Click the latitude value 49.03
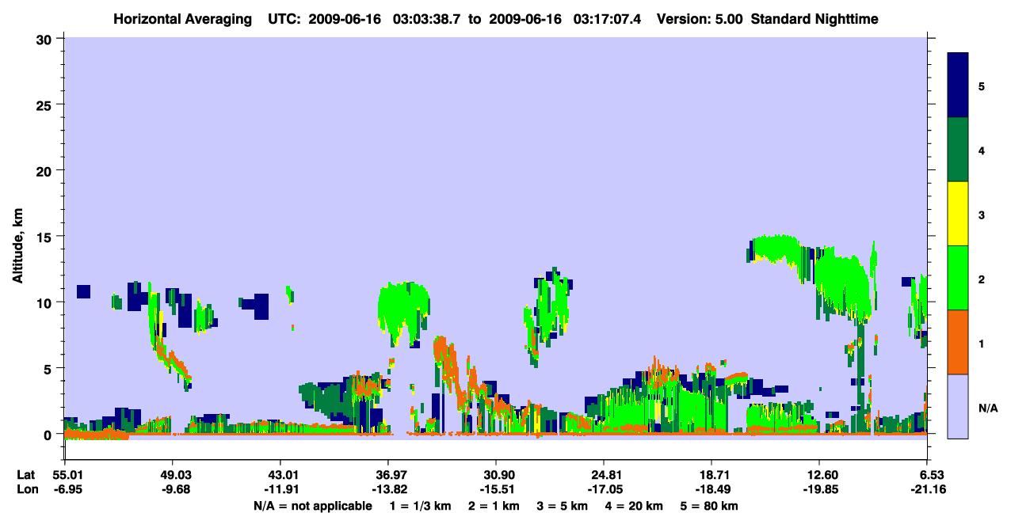 coord(173,474)
